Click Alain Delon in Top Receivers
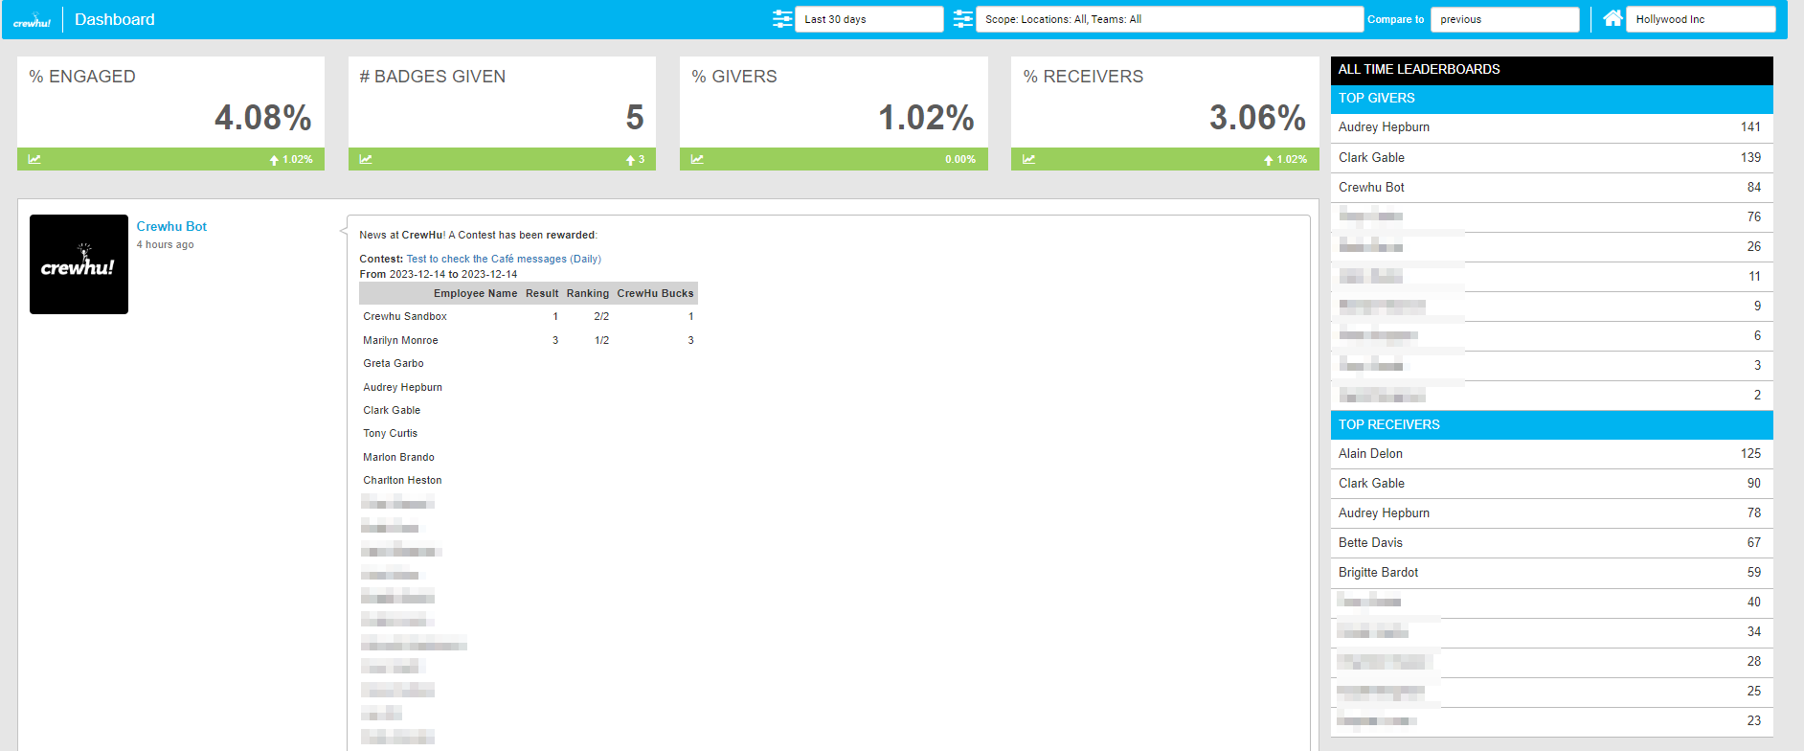This screenshot has width=1804, height=751. pos(1370,454)
